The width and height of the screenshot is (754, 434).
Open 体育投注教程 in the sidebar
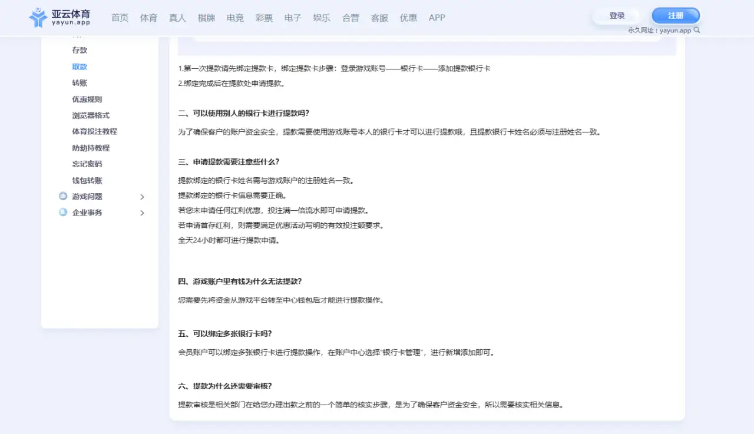pos(95,131)
